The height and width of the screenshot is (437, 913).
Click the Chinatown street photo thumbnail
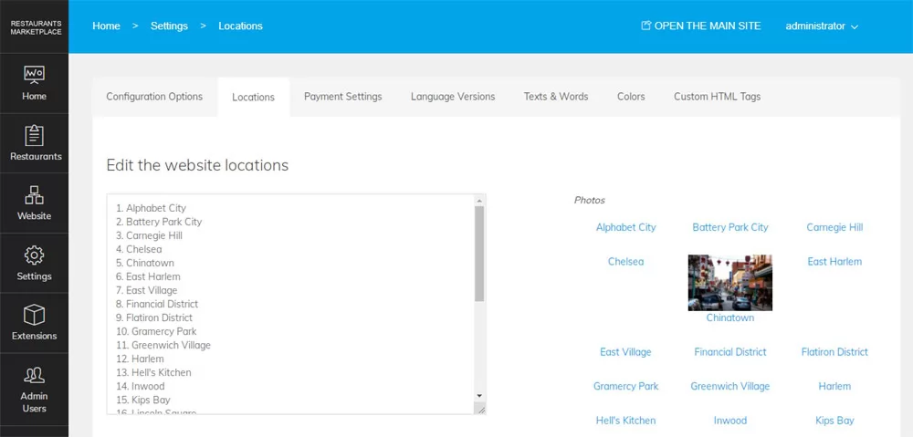click(730, 282)
